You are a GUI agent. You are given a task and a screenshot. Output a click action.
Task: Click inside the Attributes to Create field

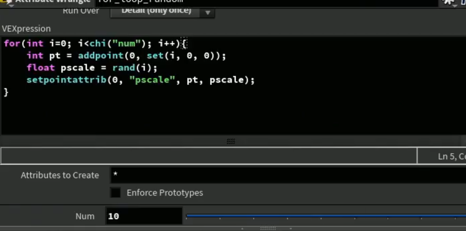[x=288, y=175]
